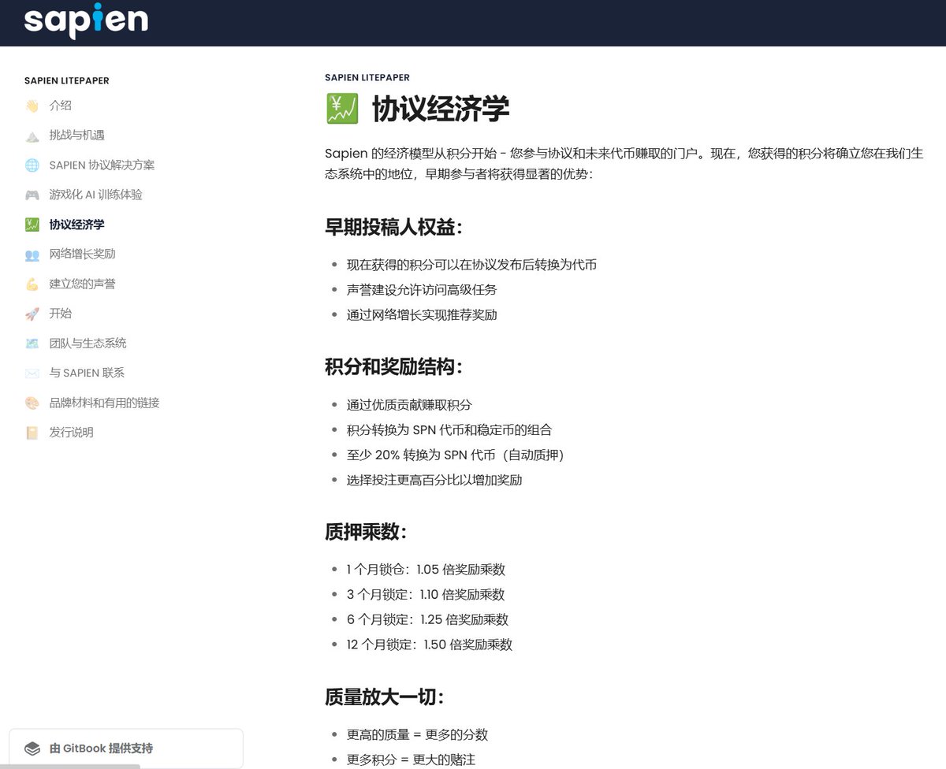Click the 3 个月锁定 1.10 倍 line

tap(426, 595)
